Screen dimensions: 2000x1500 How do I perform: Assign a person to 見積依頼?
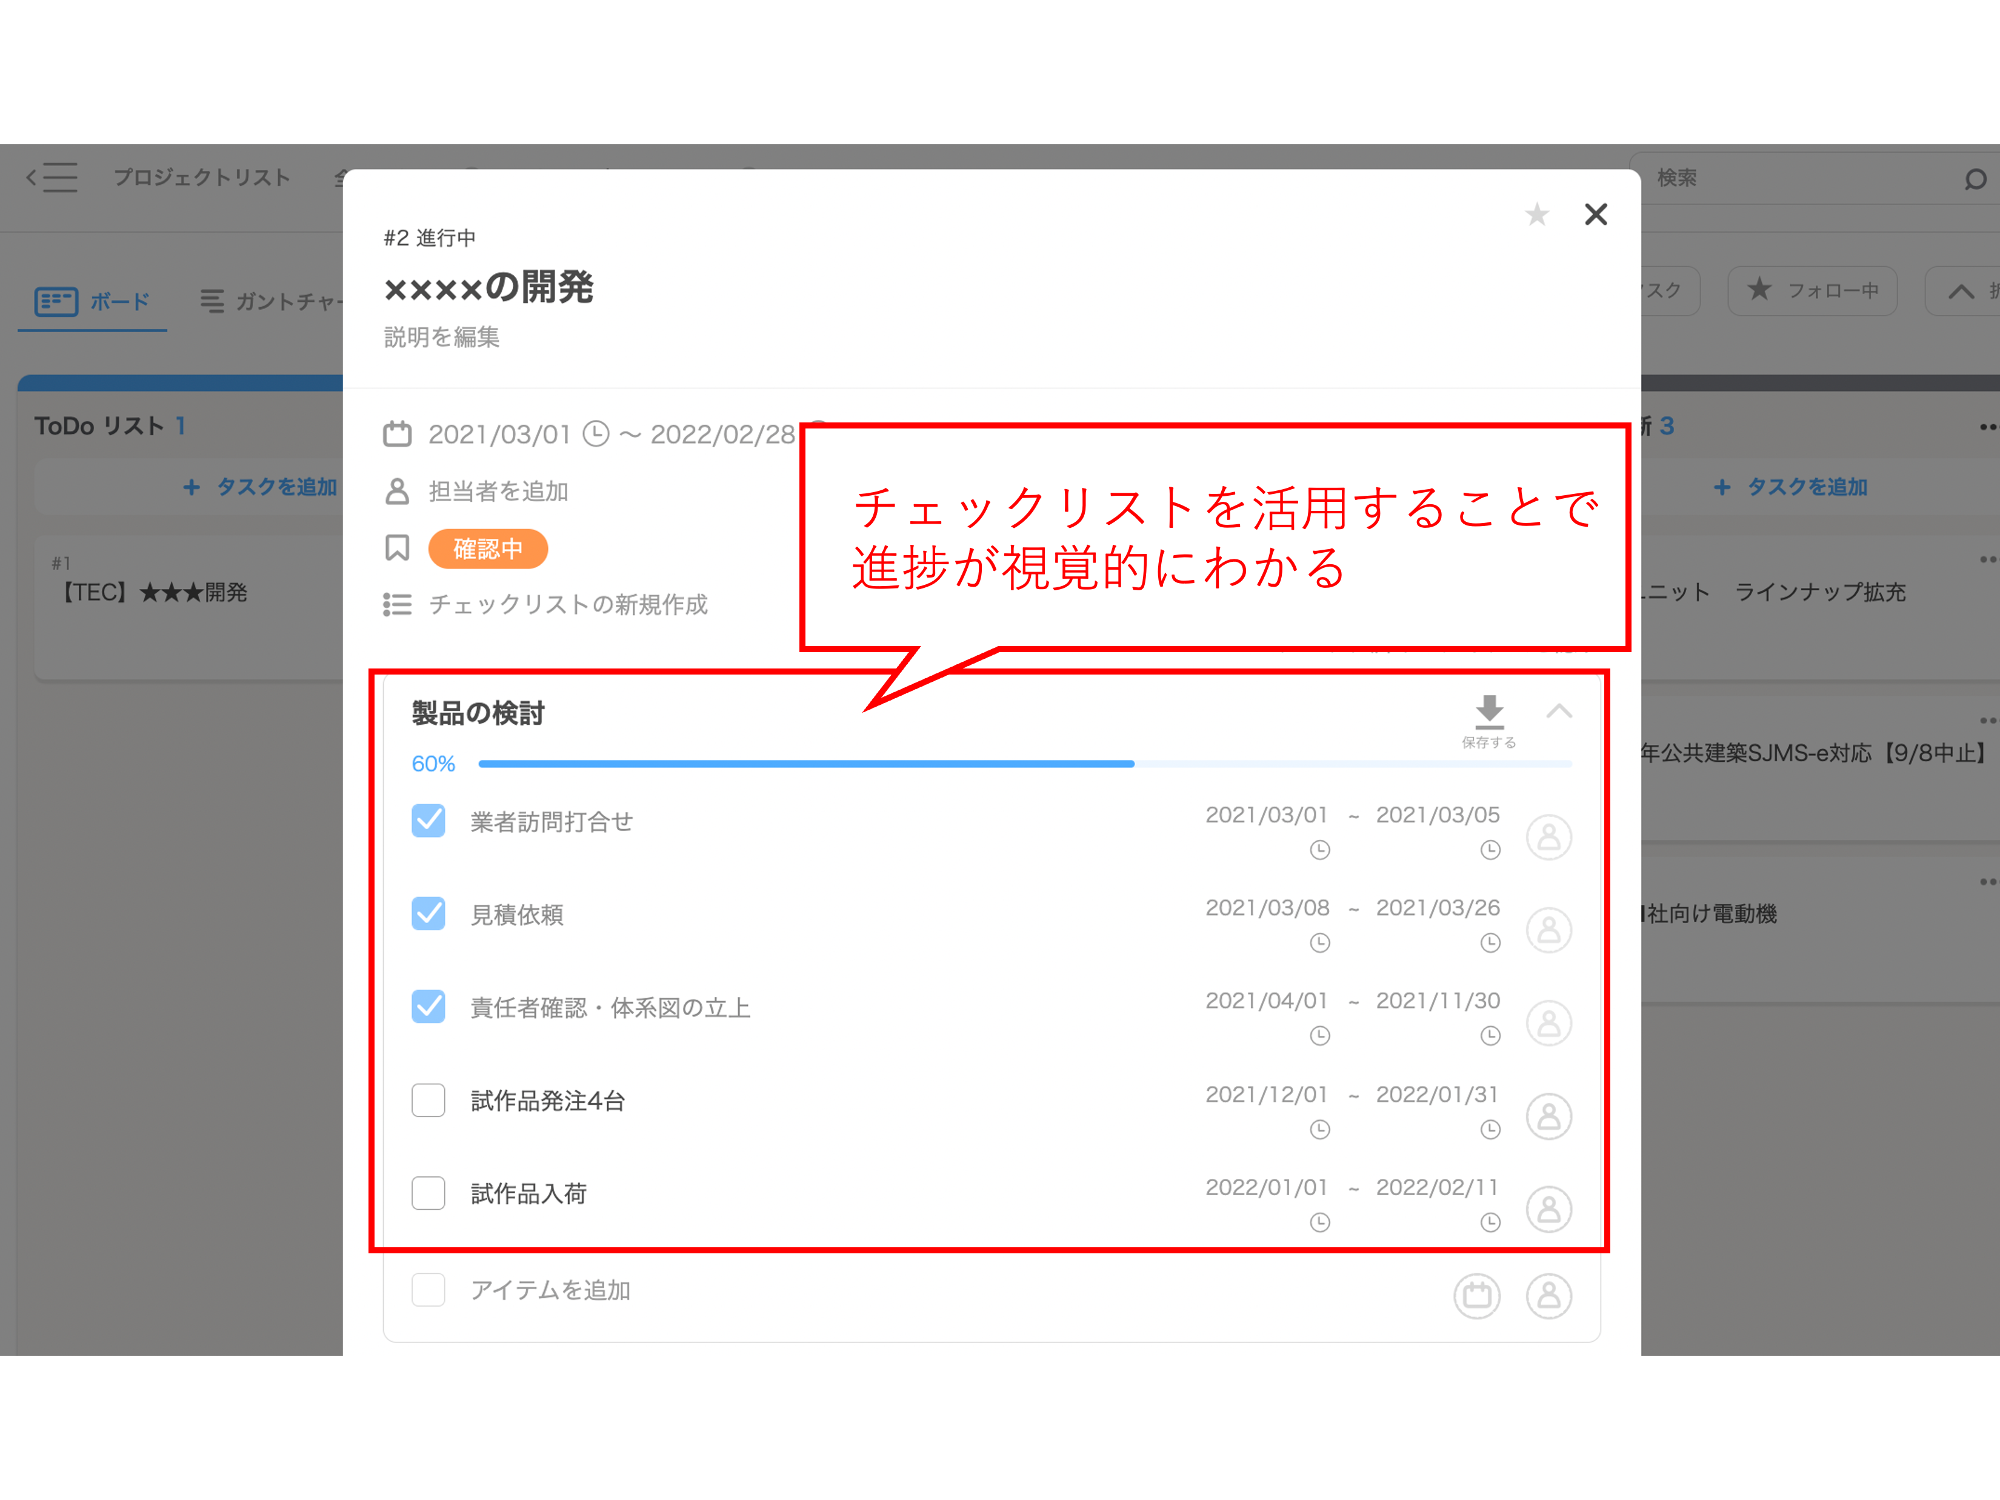coord(1549,930)
